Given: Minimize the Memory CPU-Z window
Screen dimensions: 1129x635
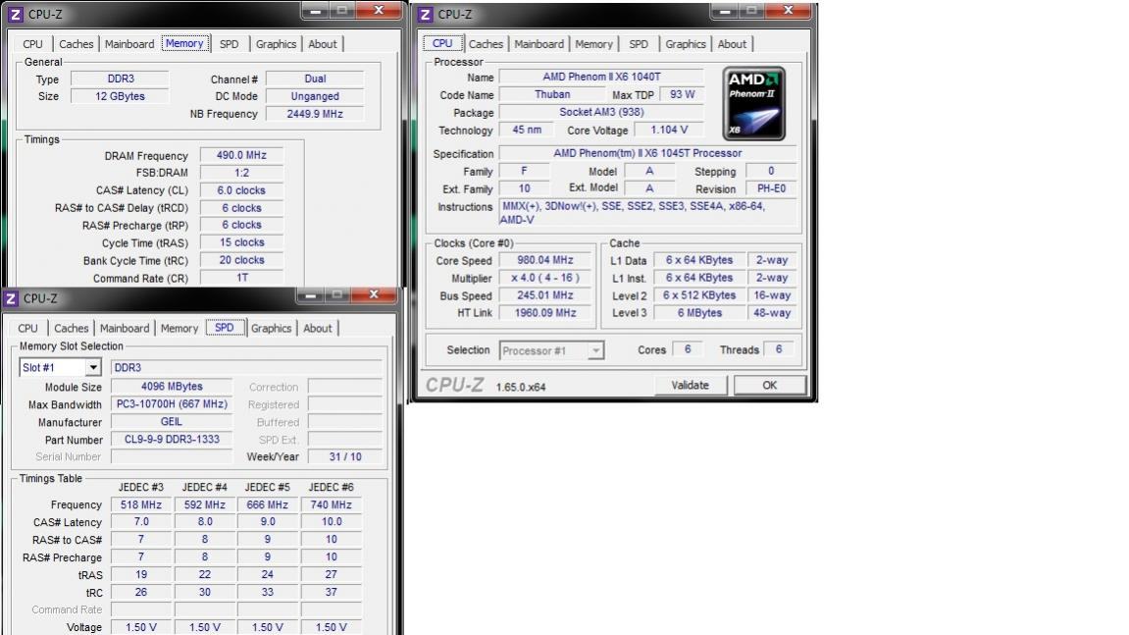Looking at the screenshot, I should pyautogui.click(x=315, y=10).
